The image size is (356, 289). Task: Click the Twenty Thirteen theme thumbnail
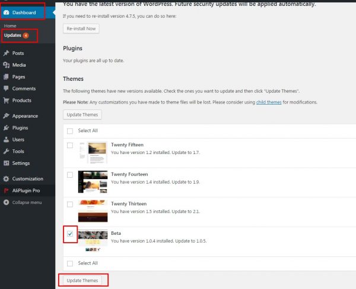93,211
